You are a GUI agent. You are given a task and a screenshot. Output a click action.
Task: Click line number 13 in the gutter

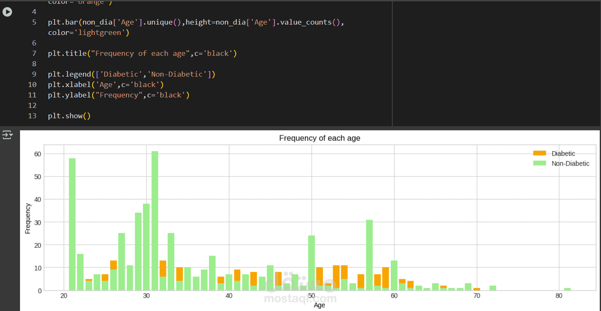coord(32,116)
